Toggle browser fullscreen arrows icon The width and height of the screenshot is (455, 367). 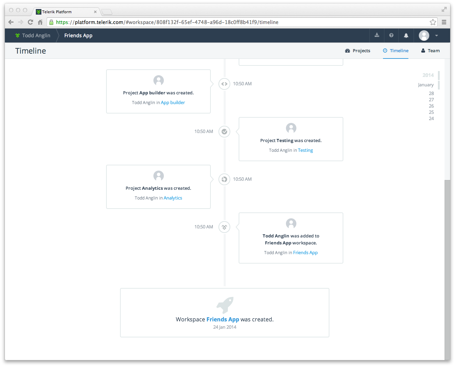[x=444, y=9]
